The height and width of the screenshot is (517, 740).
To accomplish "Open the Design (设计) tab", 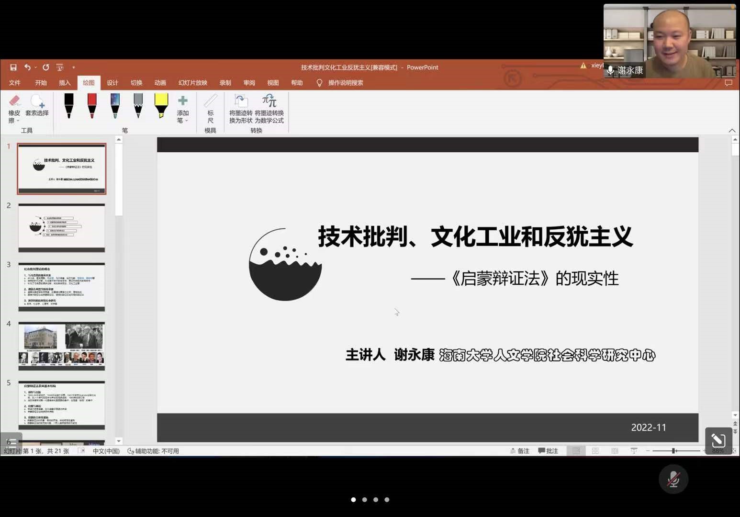I will [x=112, y=83].
